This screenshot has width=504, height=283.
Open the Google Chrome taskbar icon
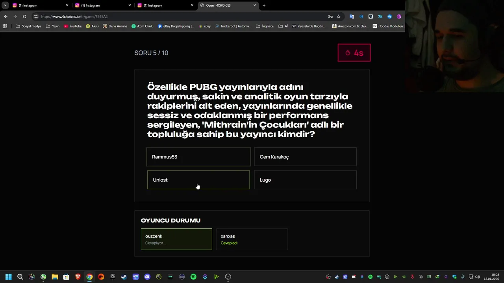[89, 277]
